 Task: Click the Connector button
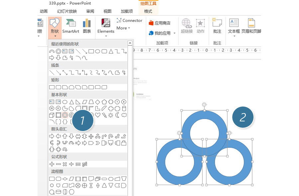click(x=130, y=20)
